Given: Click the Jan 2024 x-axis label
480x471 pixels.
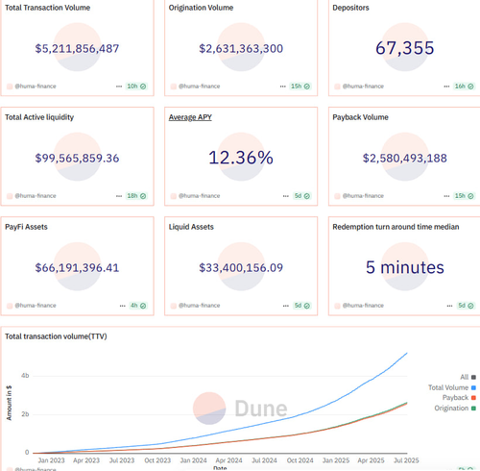Looking at the screenshot, I should click(193, 460).
